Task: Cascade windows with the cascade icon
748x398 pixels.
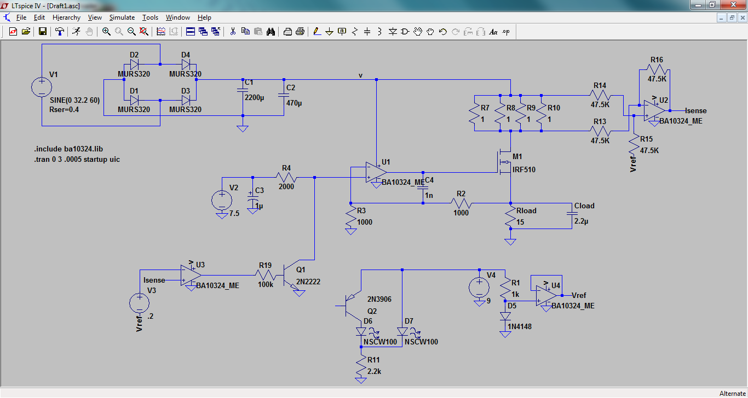Action: (x=203, y=32)
